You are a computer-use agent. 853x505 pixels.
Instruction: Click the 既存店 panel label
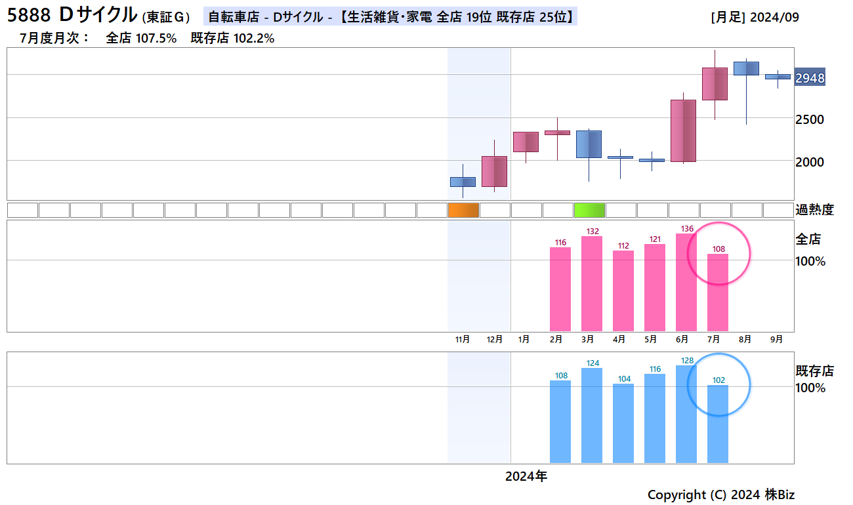(x=814, y=371)
